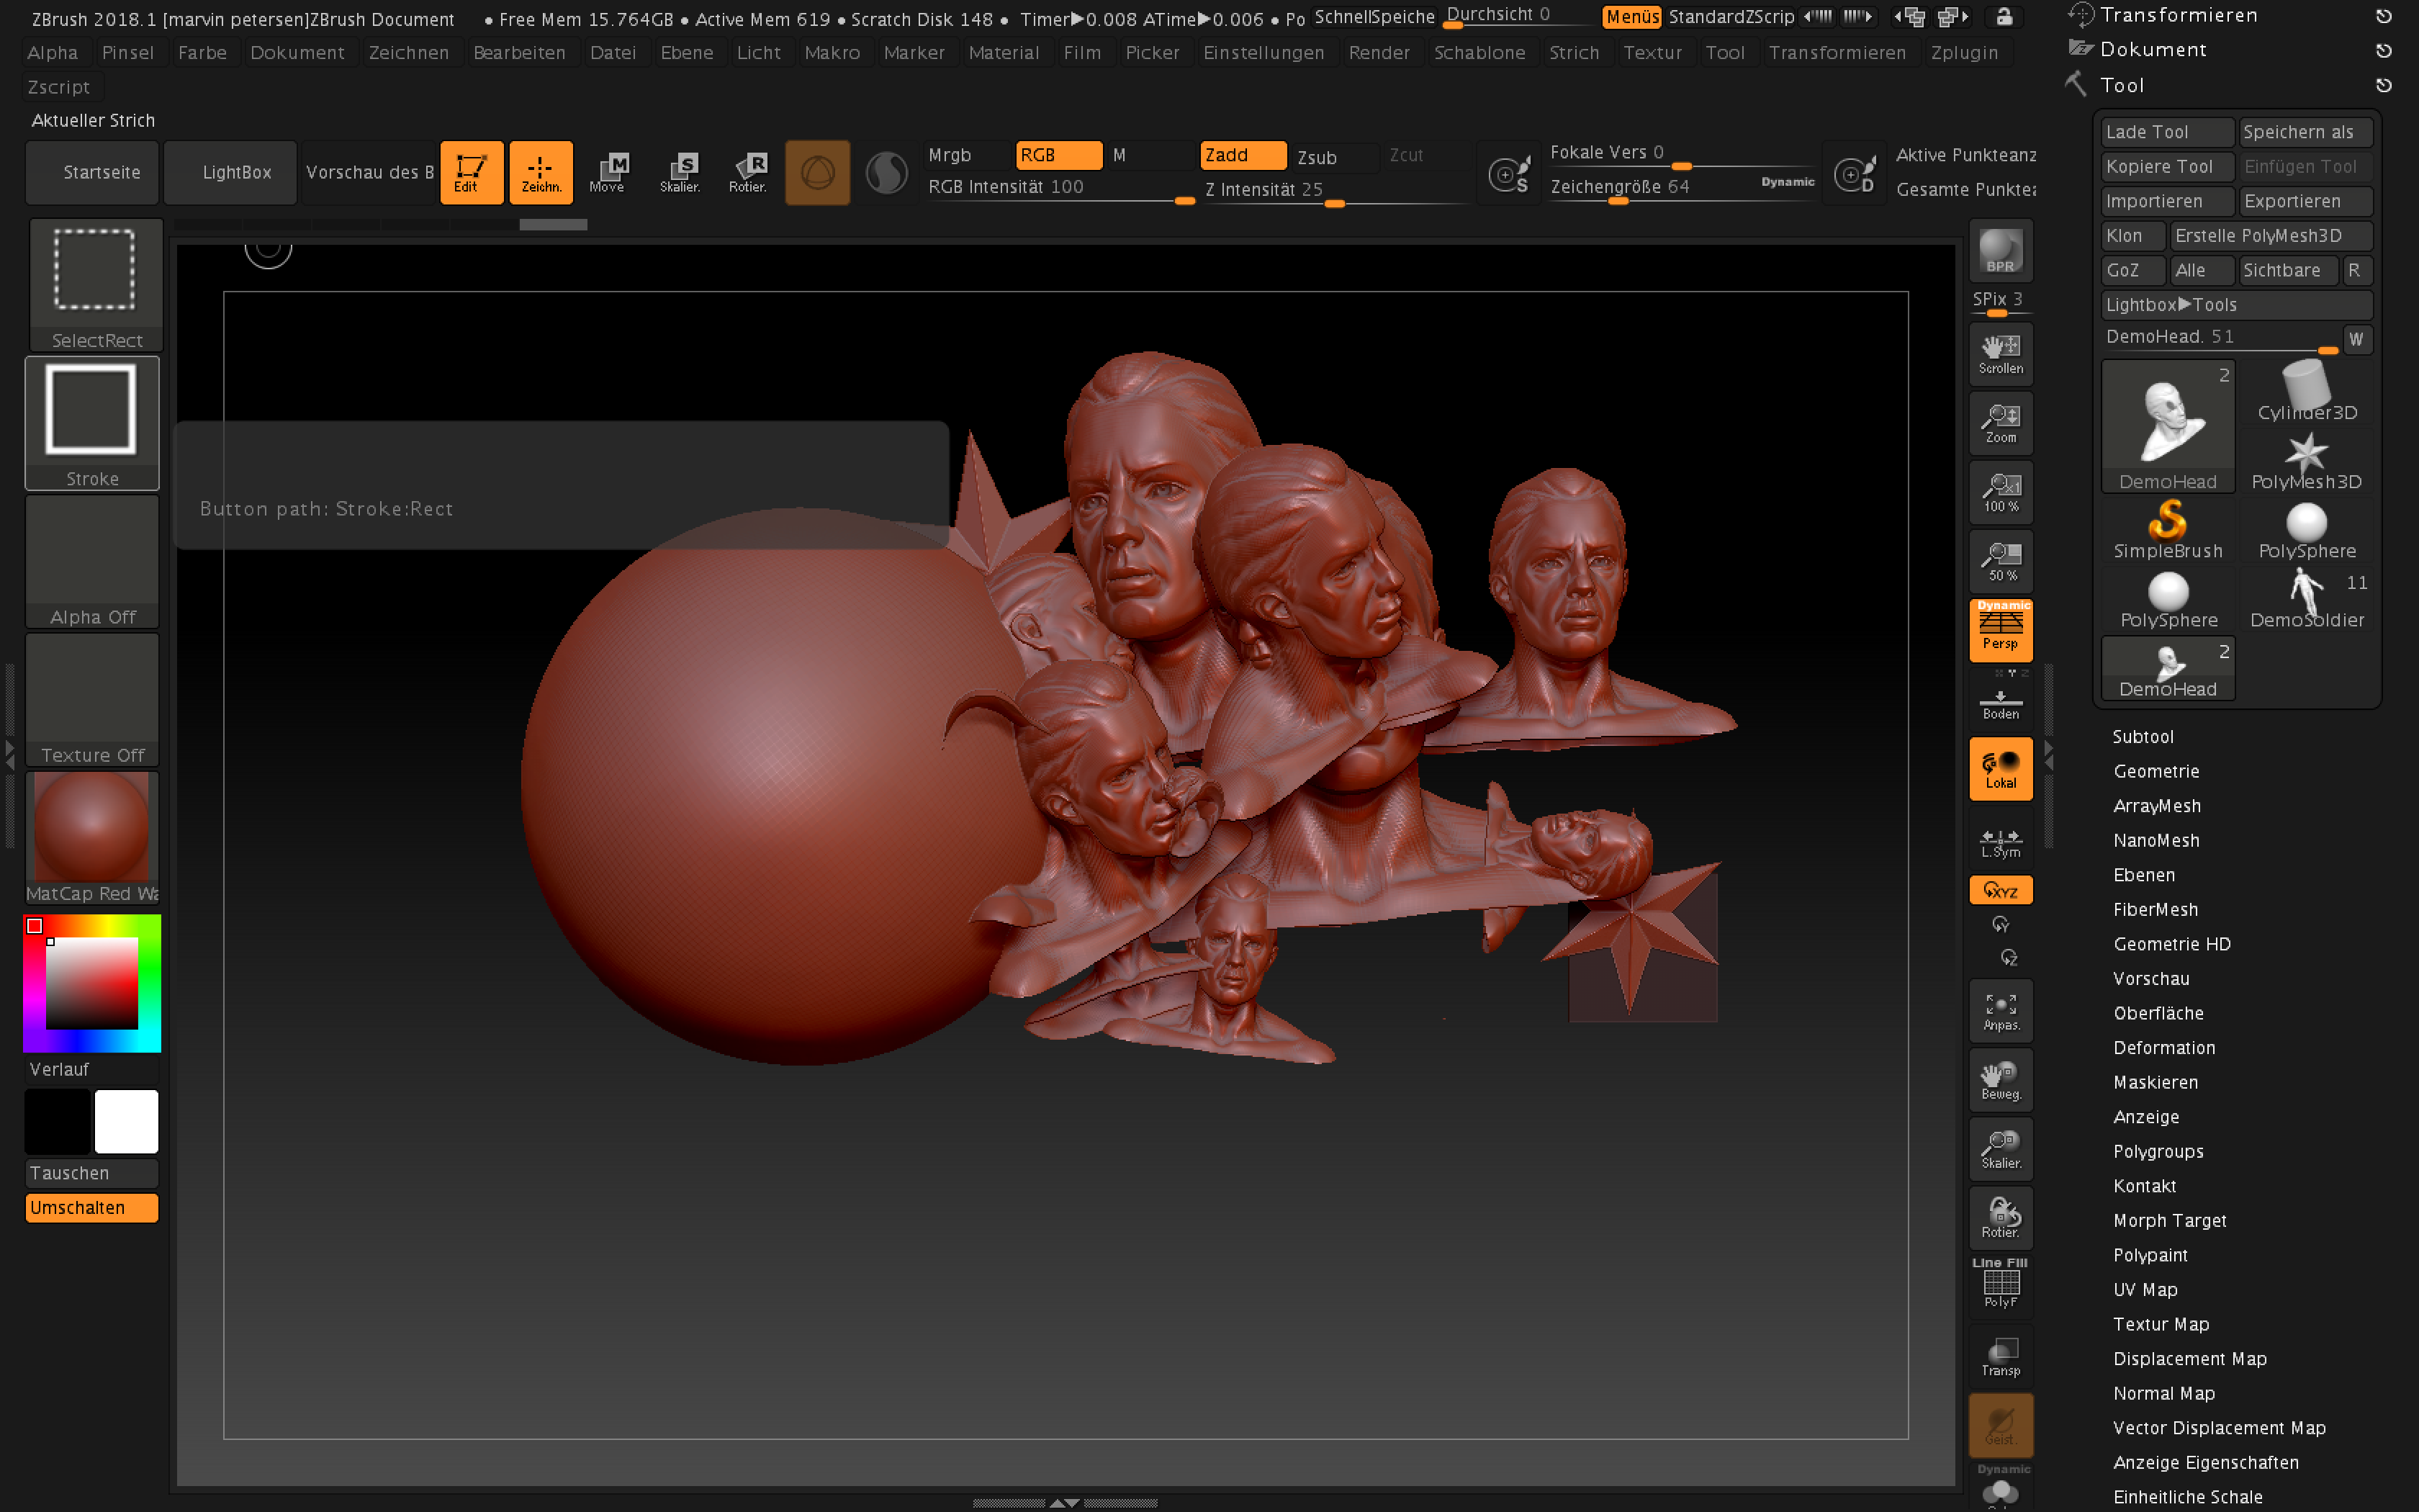Toggle Zadd sculpt mode
The width and height of the screenshot is (2419, 1512).
(x=1243, y=155)
